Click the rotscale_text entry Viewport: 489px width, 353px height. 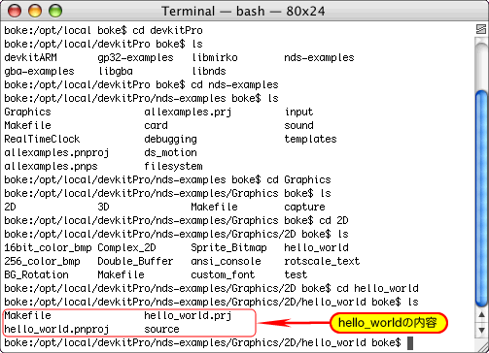322,261
